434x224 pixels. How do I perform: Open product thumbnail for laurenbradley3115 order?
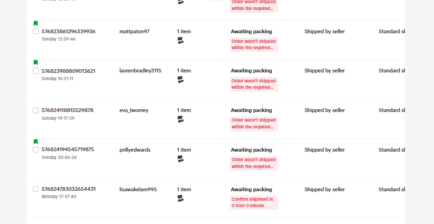coord(181,80)
